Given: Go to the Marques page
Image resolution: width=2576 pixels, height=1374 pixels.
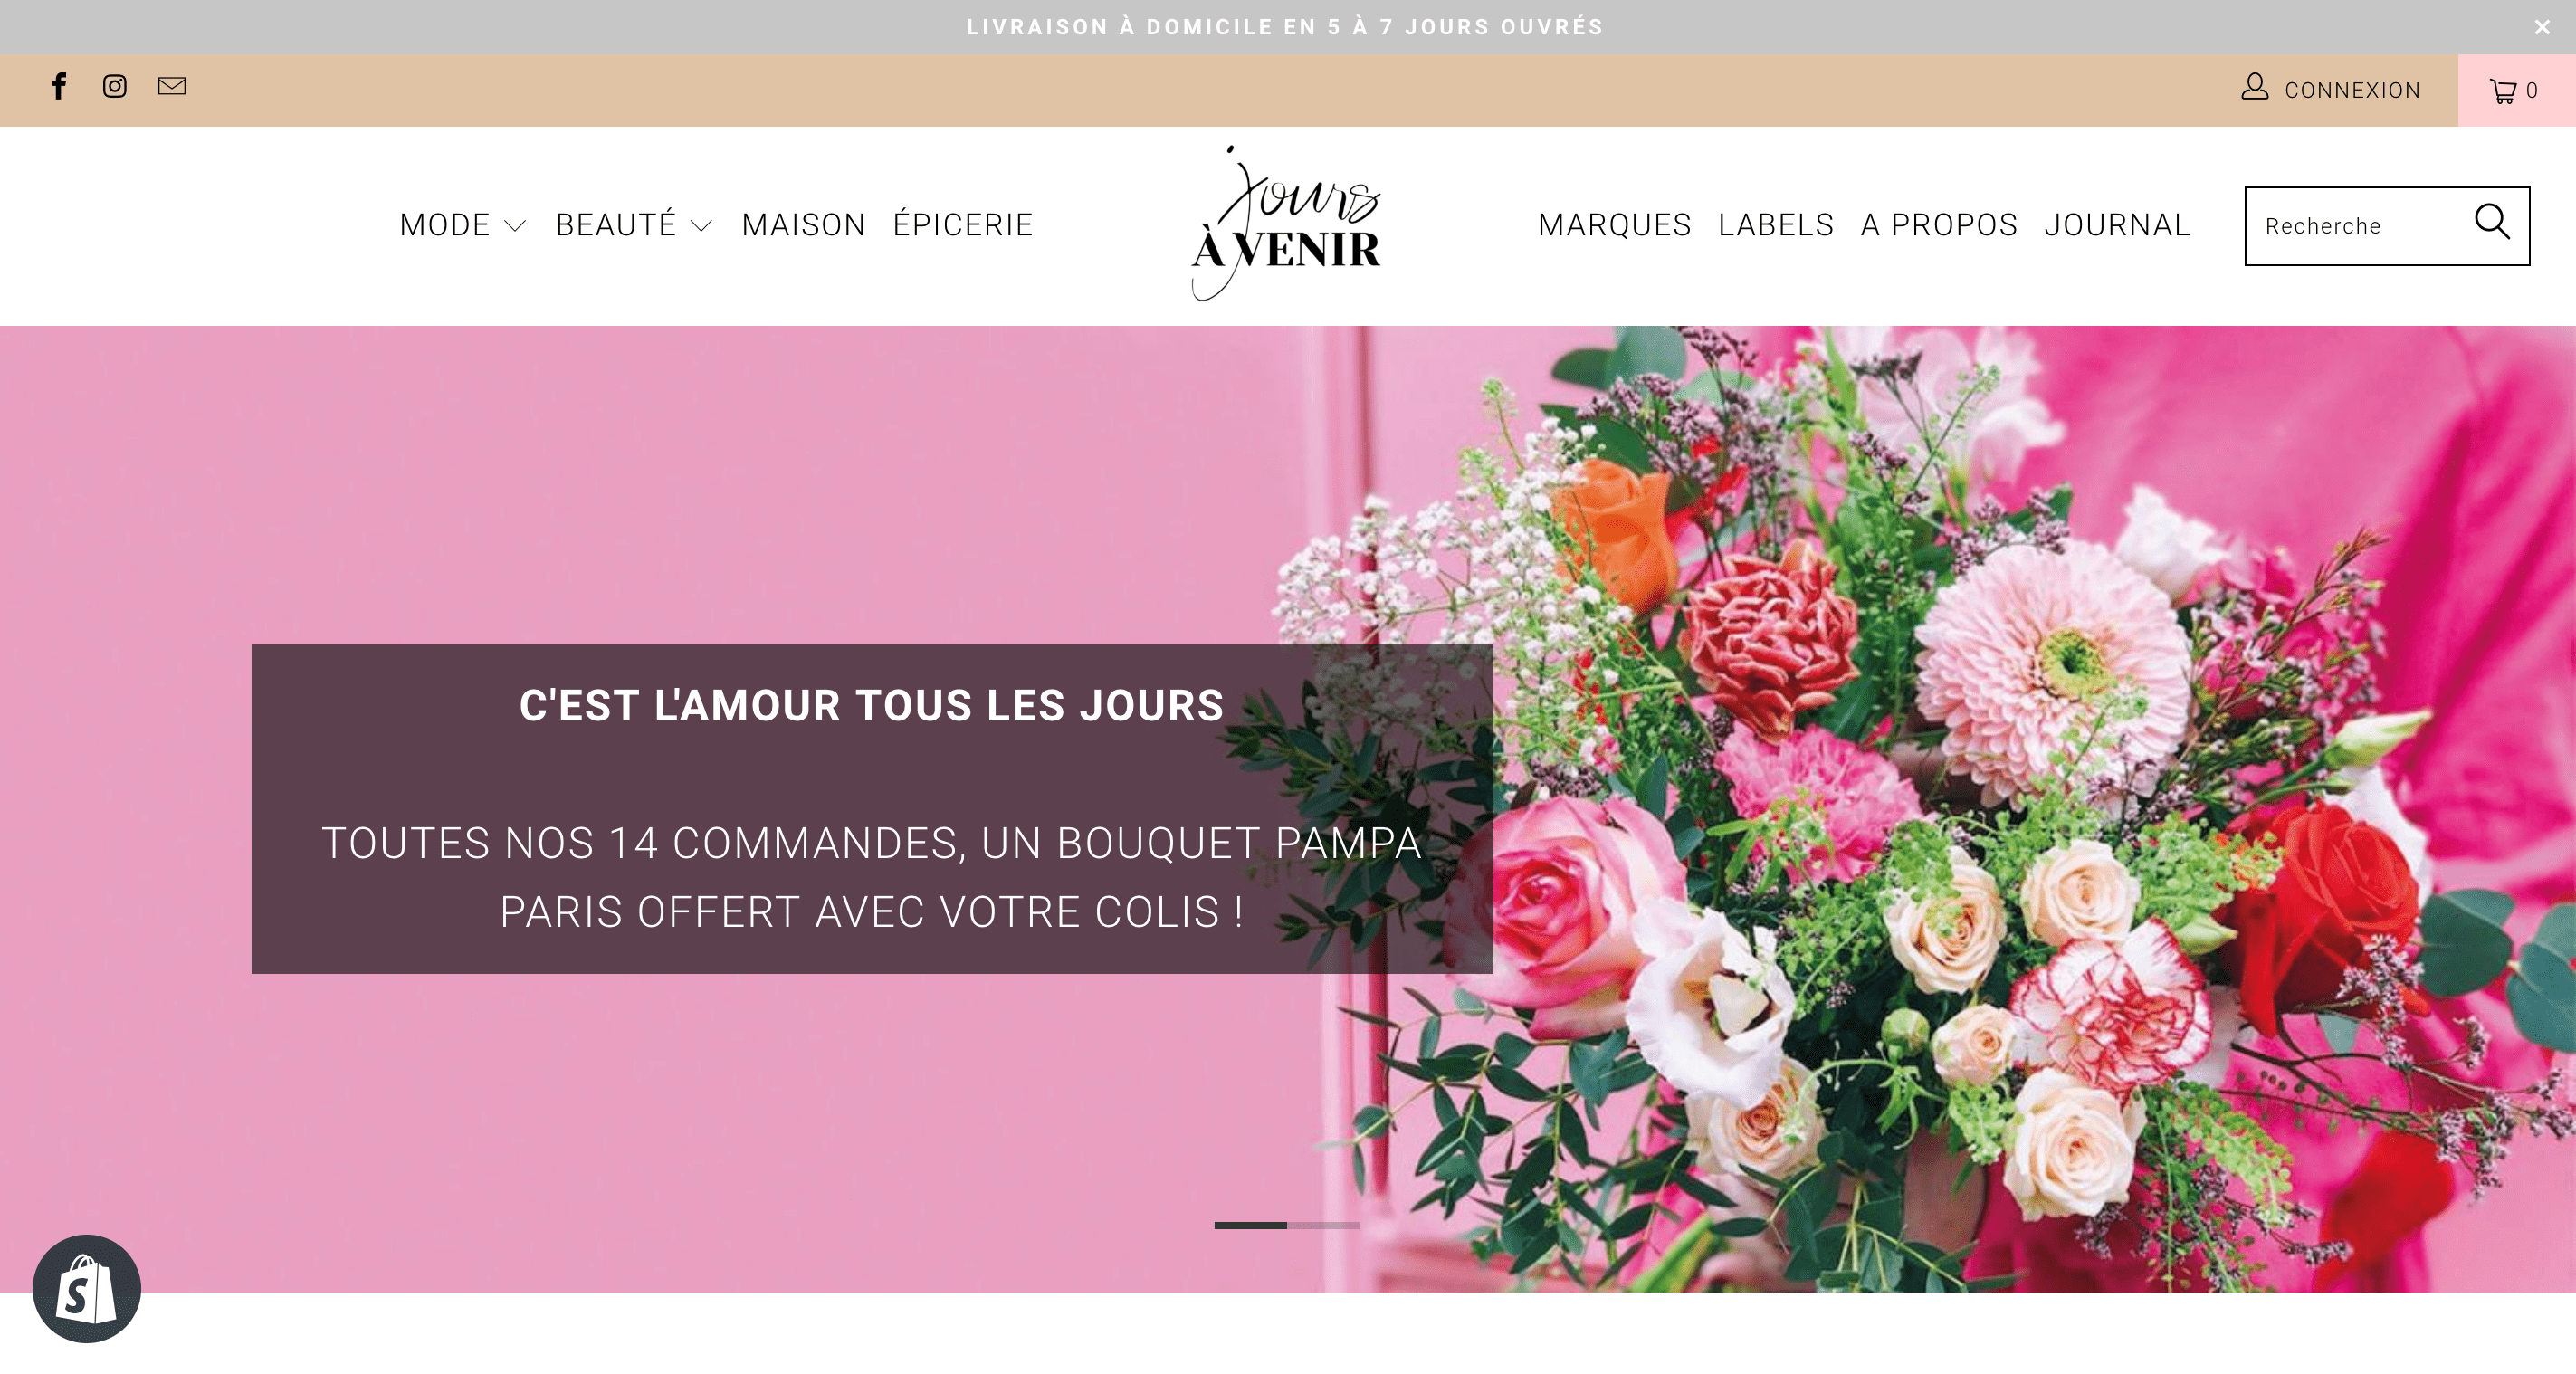Looking at the screenshot, I should coord(1614,225).
